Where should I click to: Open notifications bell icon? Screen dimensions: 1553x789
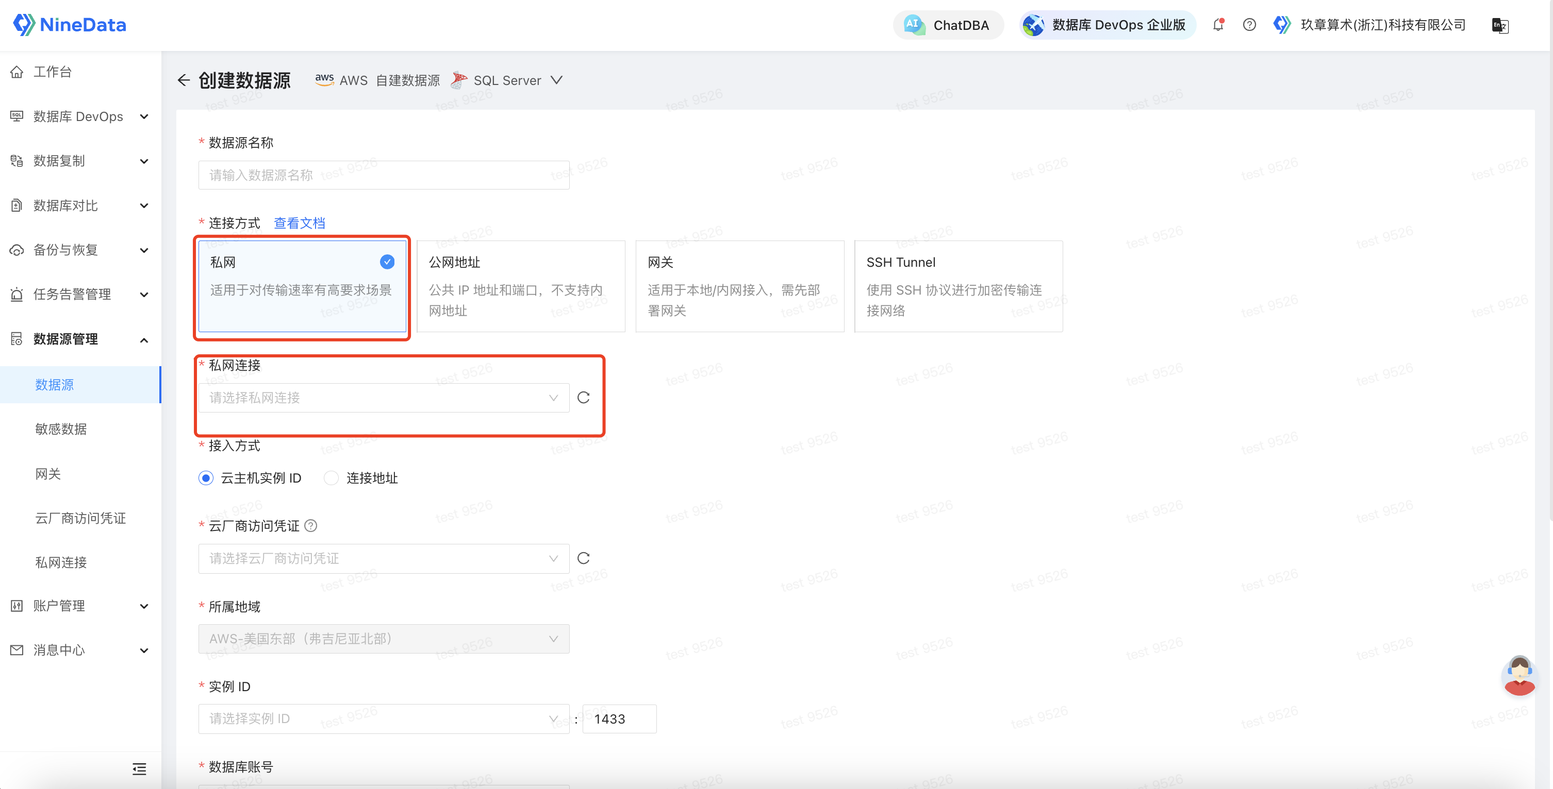[1218, 25]
